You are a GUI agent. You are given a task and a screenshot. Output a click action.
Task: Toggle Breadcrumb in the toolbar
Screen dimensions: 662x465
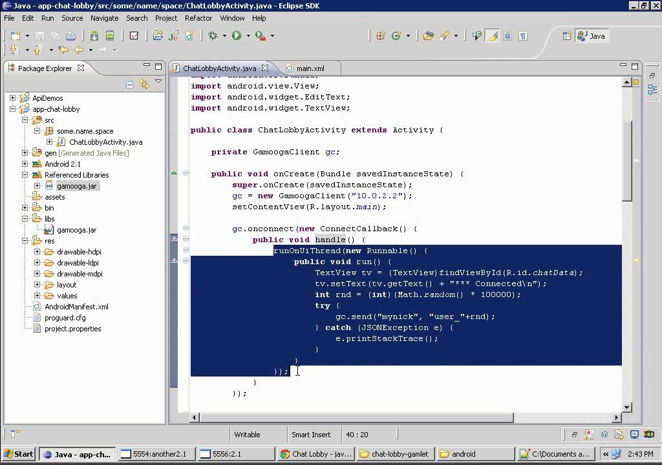(x=476, y=36)
